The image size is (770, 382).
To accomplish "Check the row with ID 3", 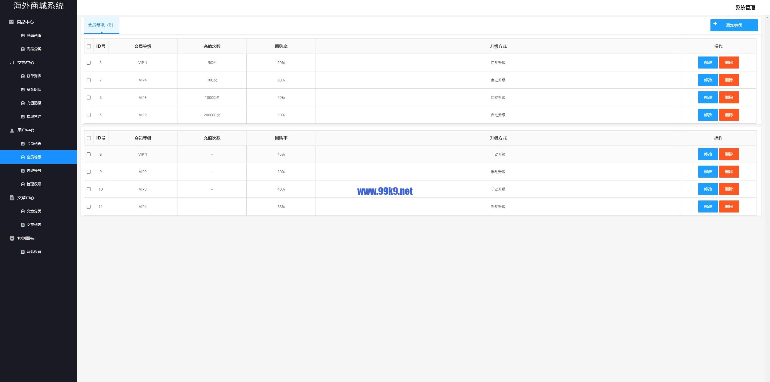I will pos(88,63).
